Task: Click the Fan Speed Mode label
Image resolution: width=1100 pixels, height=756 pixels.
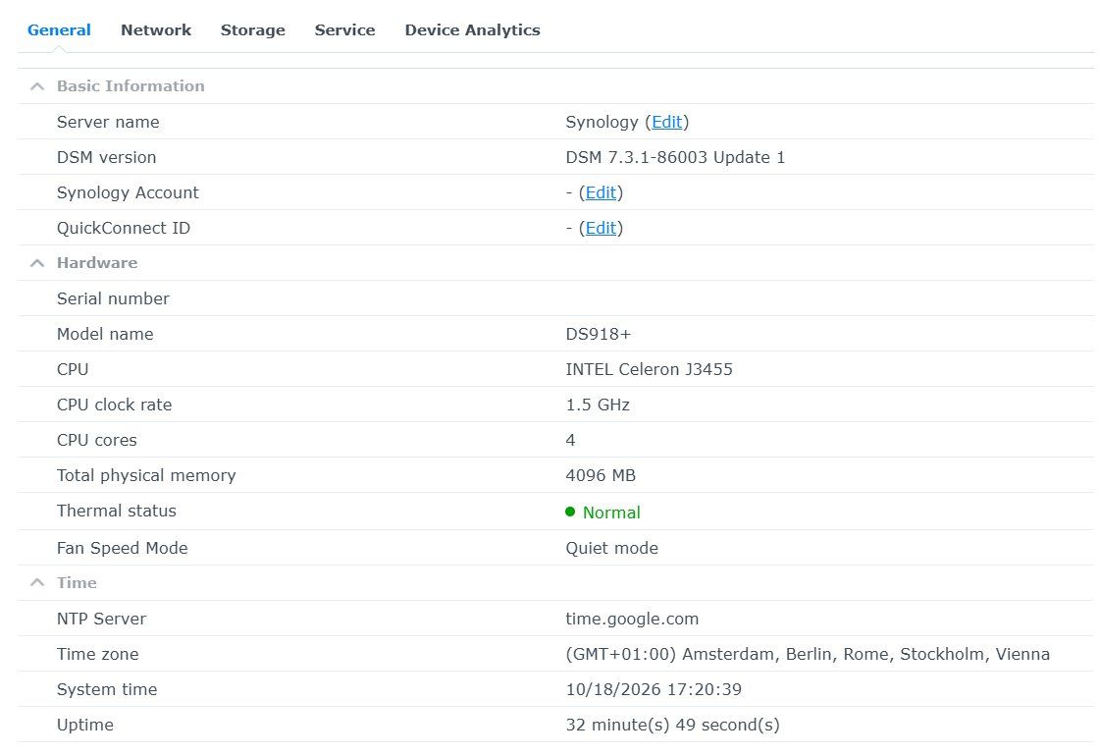Action: coord(122,548)
